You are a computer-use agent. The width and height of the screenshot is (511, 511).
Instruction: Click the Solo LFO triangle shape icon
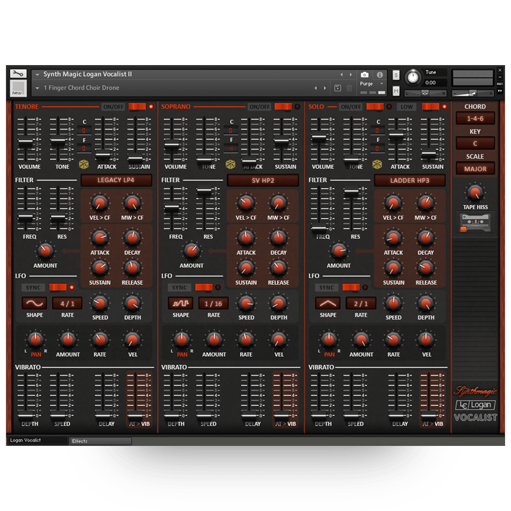[x=328, y=303]
